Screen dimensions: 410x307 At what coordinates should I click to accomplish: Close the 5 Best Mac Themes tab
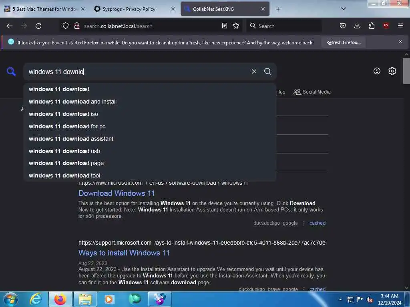click(82, 9)
